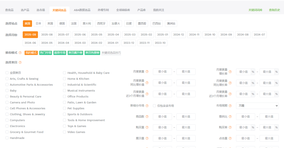Viewport: 284px width, 148px height.
Task: Enable 仅包含该市场 checkbox
Action: (x=155, y=106)
